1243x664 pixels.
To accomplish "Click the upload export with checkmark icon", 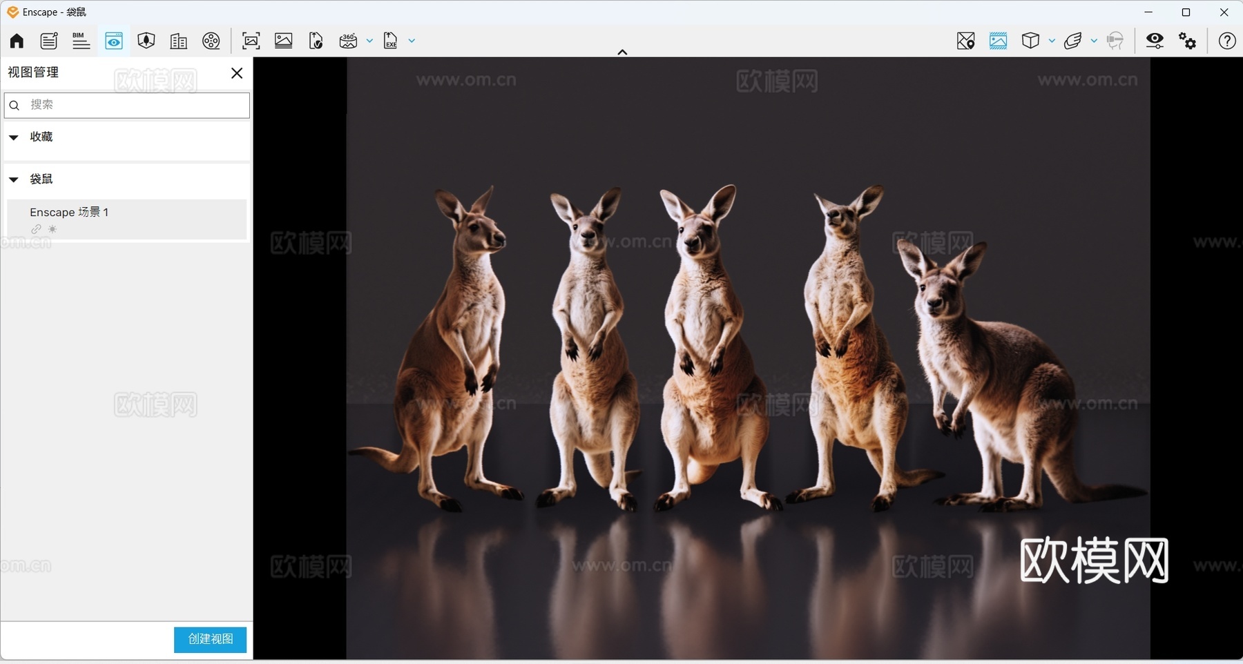I will pos(316,41).
